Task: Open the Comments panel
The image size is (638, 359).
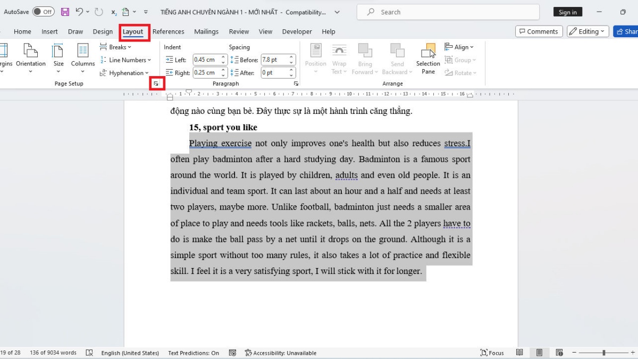Action: pos(539,31)
